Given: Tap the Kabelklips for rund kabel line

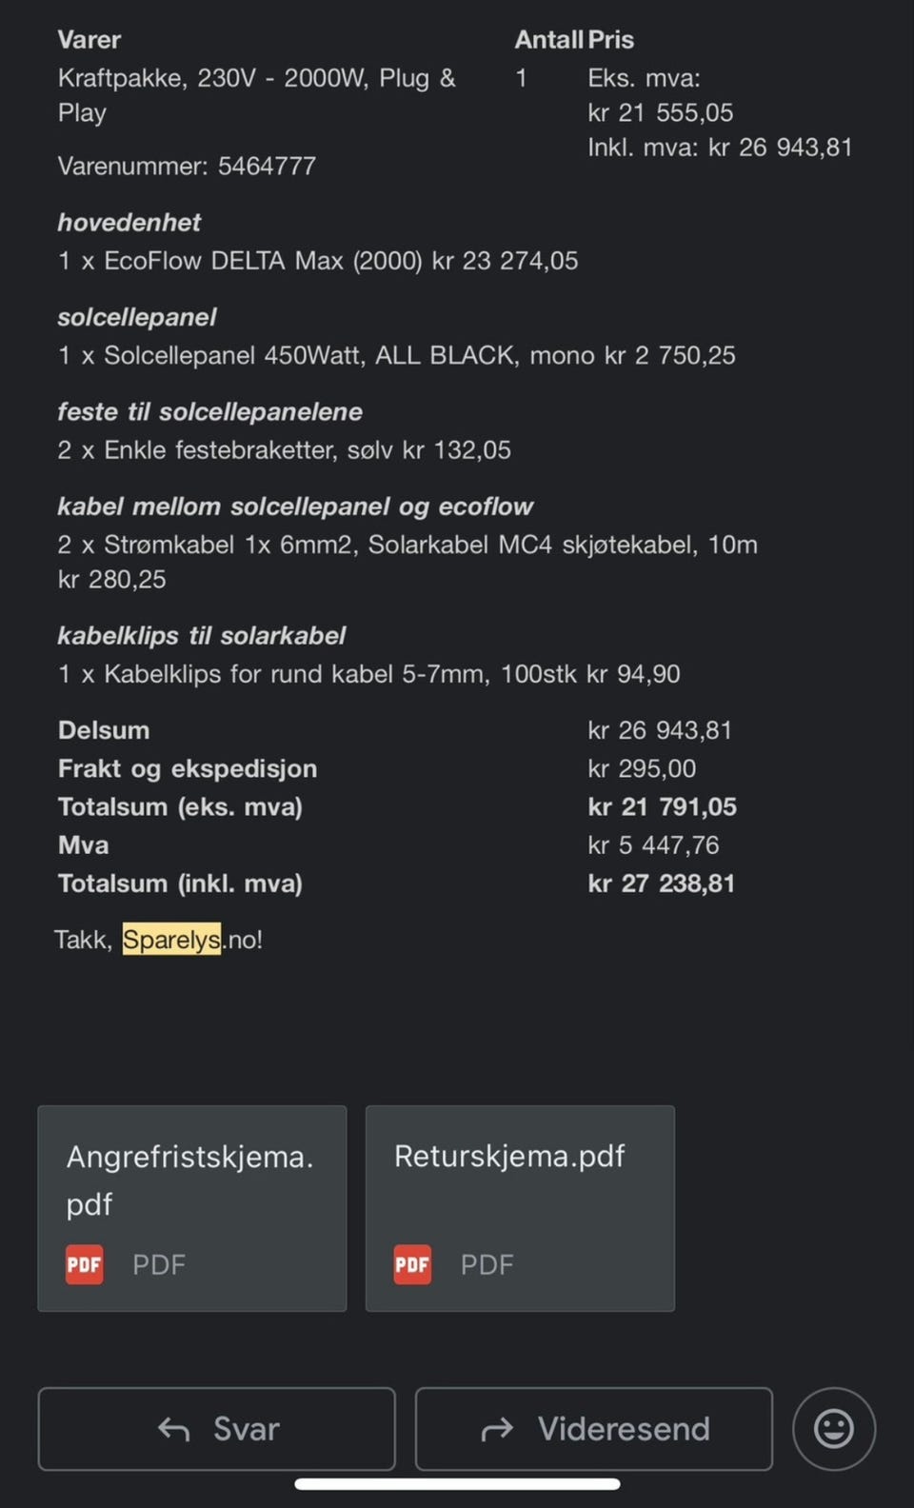Looking at the screenshot, I should tap(368, 674).
